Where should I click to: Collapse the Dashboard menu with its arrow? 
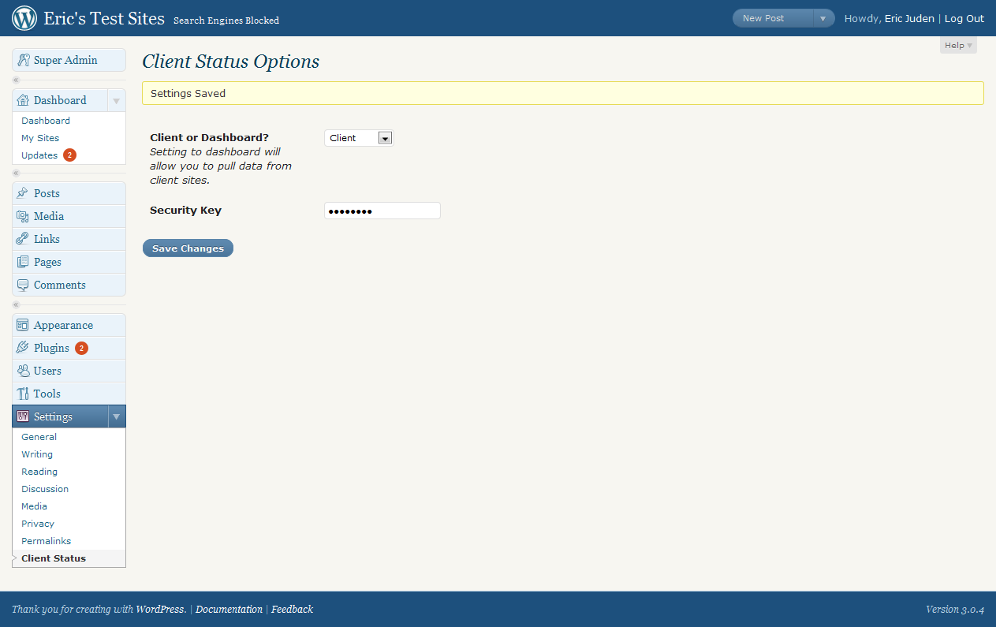tap(117, 101)
